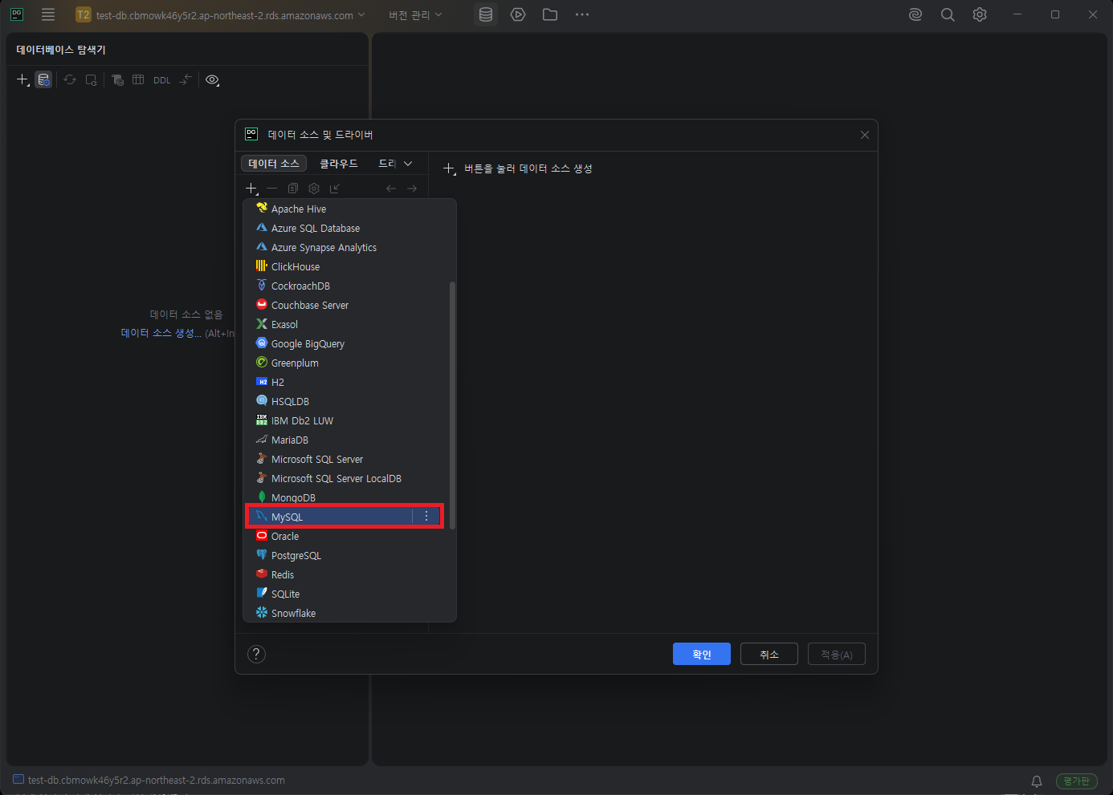Pick MongoDB entry

[x=346, y=497]
